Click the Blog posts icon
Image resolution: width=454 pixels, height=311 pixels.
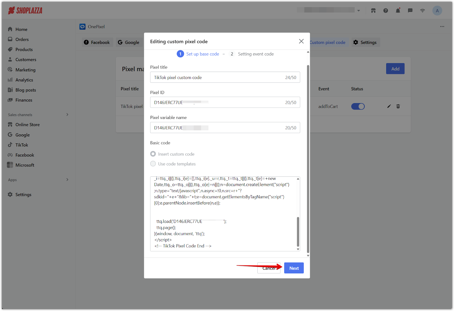10,90
